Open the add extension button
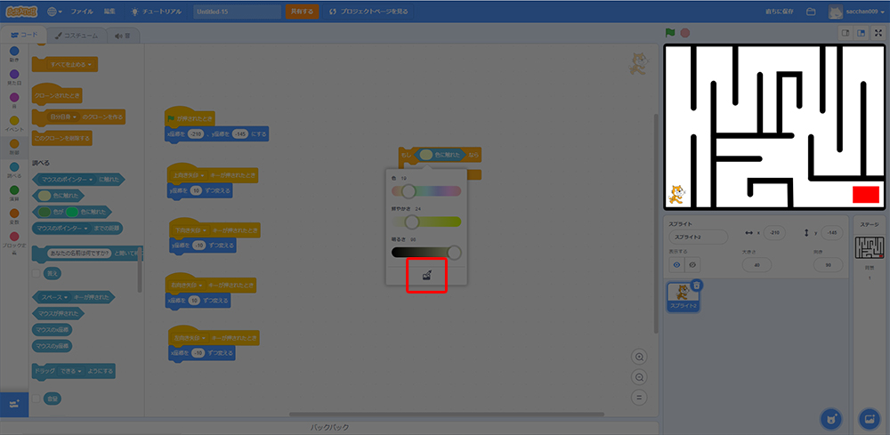Viewport: 890px width, 435px height. pos(14,404)
